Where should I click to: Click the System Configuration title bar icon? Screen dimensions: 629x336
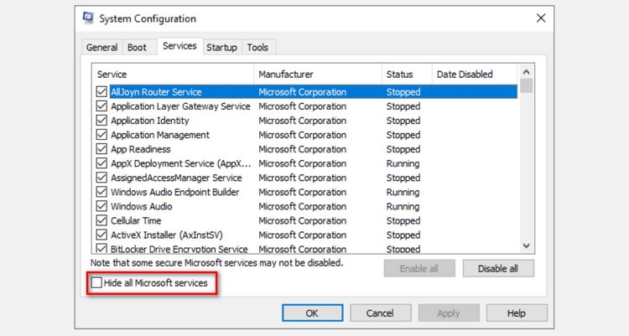pos(88,18)
